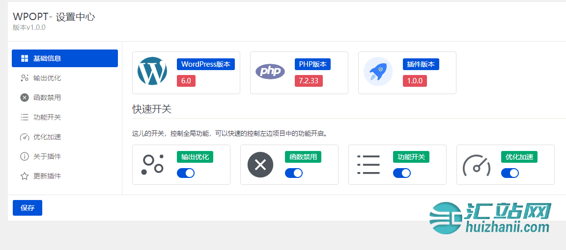566x250 pixels.
Task: Click the info icon beside 关于插件
Action: 25,157
